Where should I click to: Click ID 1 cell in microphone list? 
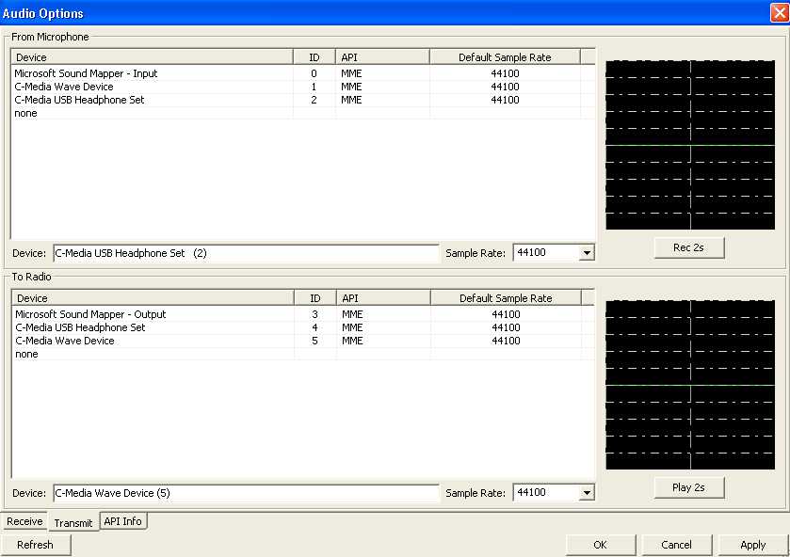[x=314, y=87]
